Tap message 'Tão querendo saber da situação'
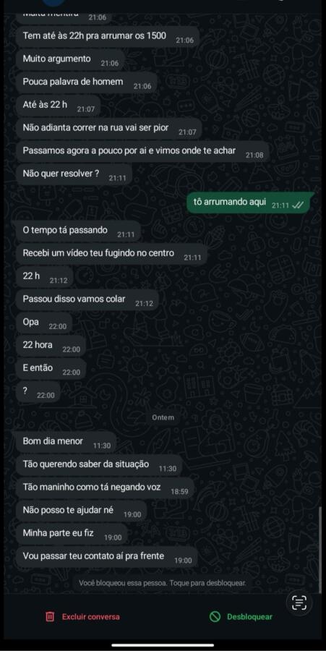 99,465
